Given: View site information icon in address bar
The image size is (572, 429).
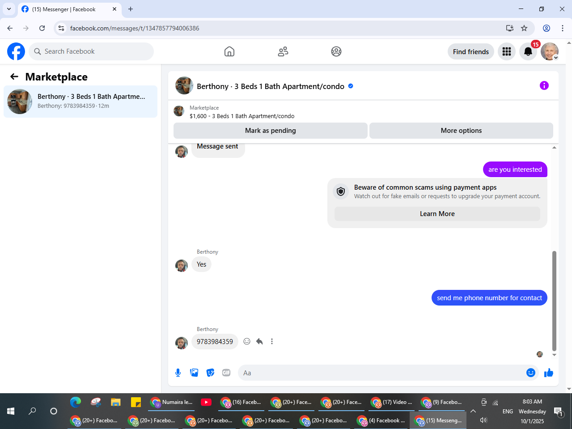Looking at the screenshot, I should (61, 28).
